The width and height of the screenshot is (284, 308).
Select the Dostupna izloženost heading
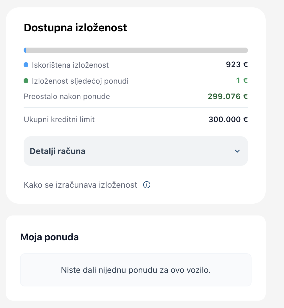(x=75, y=28)
